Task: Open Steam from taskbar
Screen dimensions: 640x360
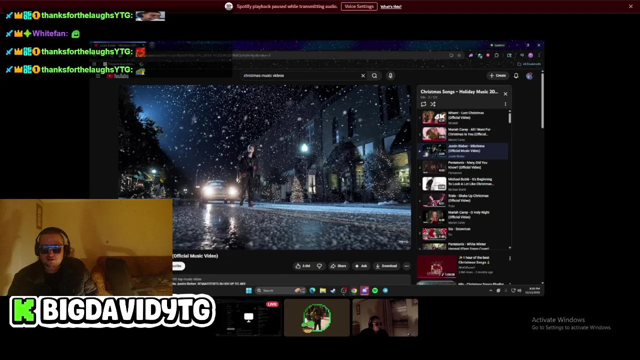Action: pyautogui.click(x=333, y=290)
